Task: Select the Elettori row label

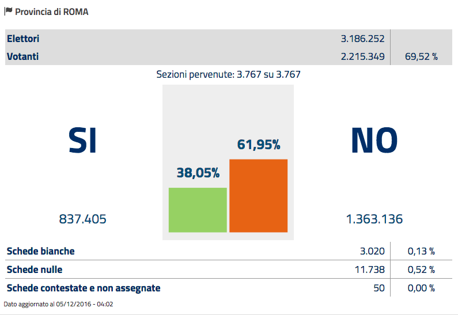Action: tap(23, 39)
